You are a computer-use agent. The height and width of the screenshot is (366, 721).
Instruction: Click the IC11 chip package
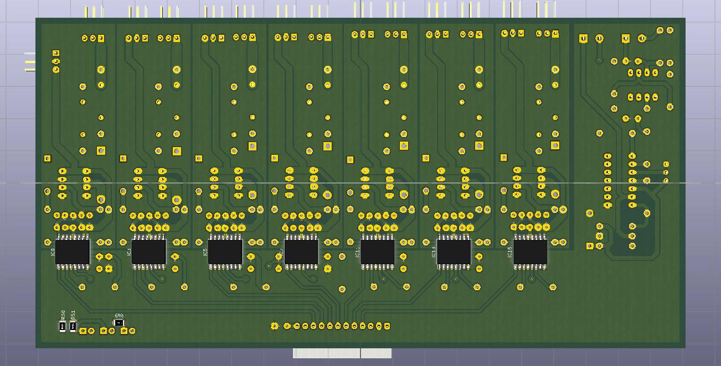point(378,252)
